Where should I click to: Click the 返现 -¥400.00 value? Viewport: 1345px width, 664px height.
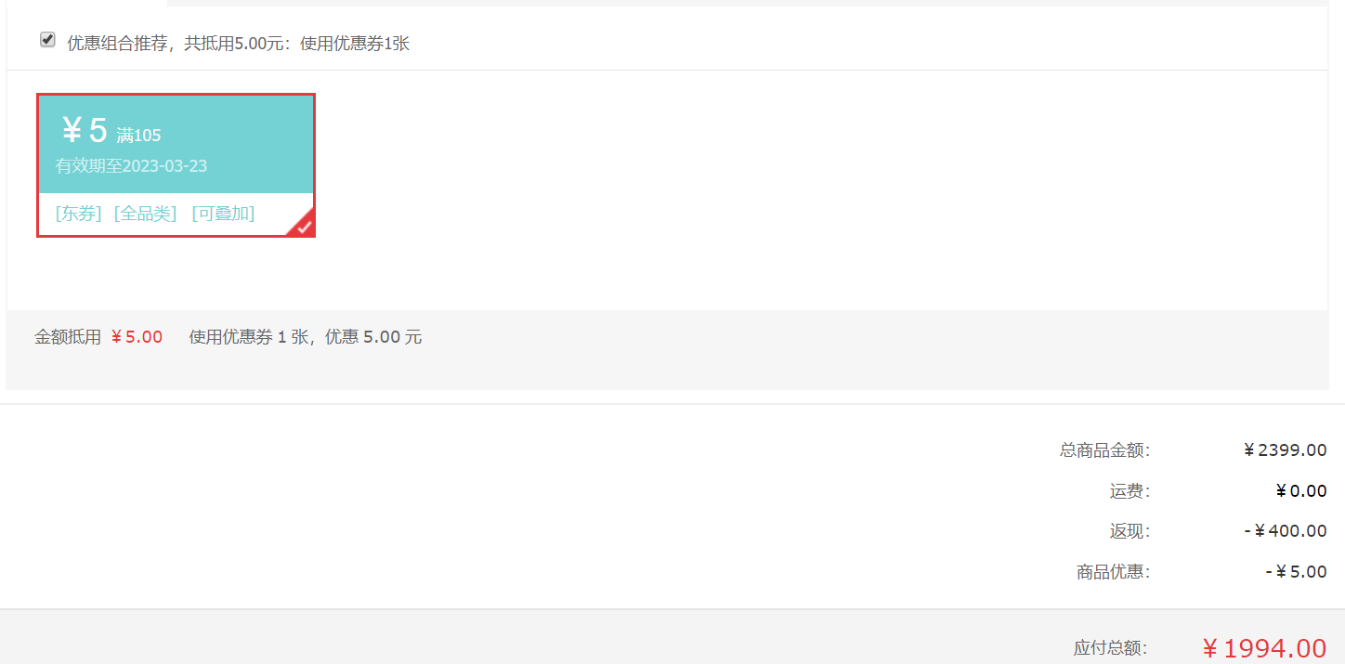coord(1286,531)
